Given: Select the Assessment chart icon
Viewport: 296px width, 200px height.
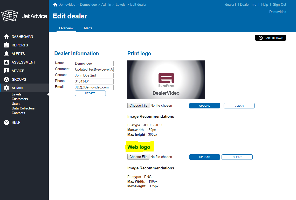Looking at the screenshot, I should coord(6,62).
